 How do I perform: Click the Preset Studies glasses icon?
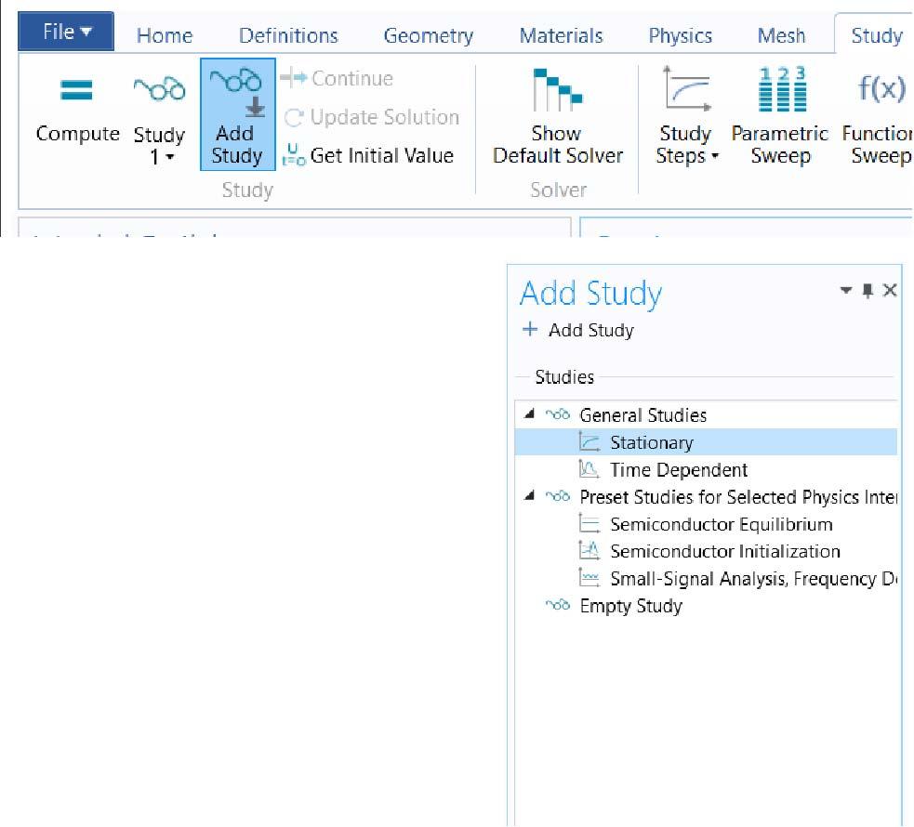click(558, 496)
